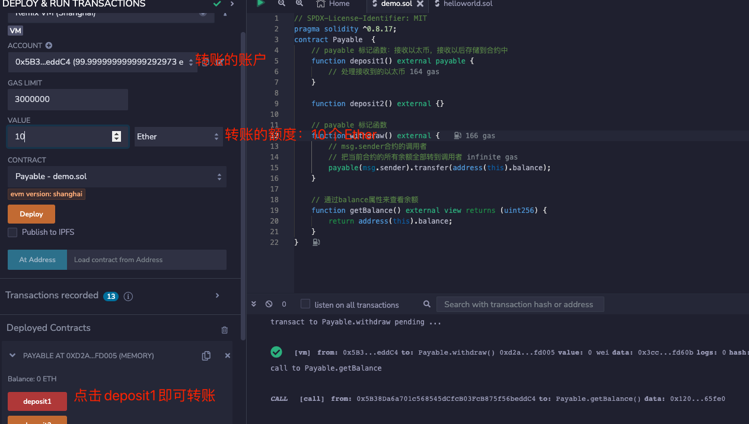The height and width of the screenshot is (424, 749).
Task: Click the transaction hash search box
Action: [520, 304]
